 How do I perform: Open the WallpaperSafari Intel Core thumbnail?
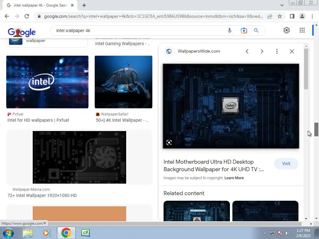coord(123,82)
